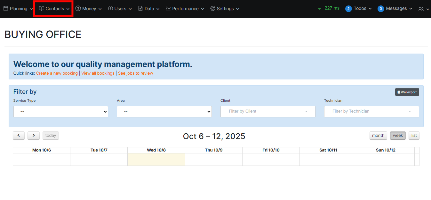The width and height of the screenshot is (431, 200).
Task: Click the Settings gear icon
Action: pyautogui.click(x=213, y=9)
